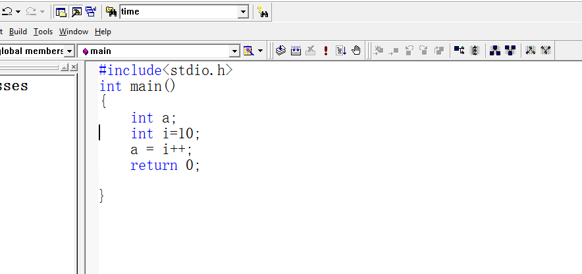
Task: Click in the Find text field showing 'time'
Action: pos(178,12)
